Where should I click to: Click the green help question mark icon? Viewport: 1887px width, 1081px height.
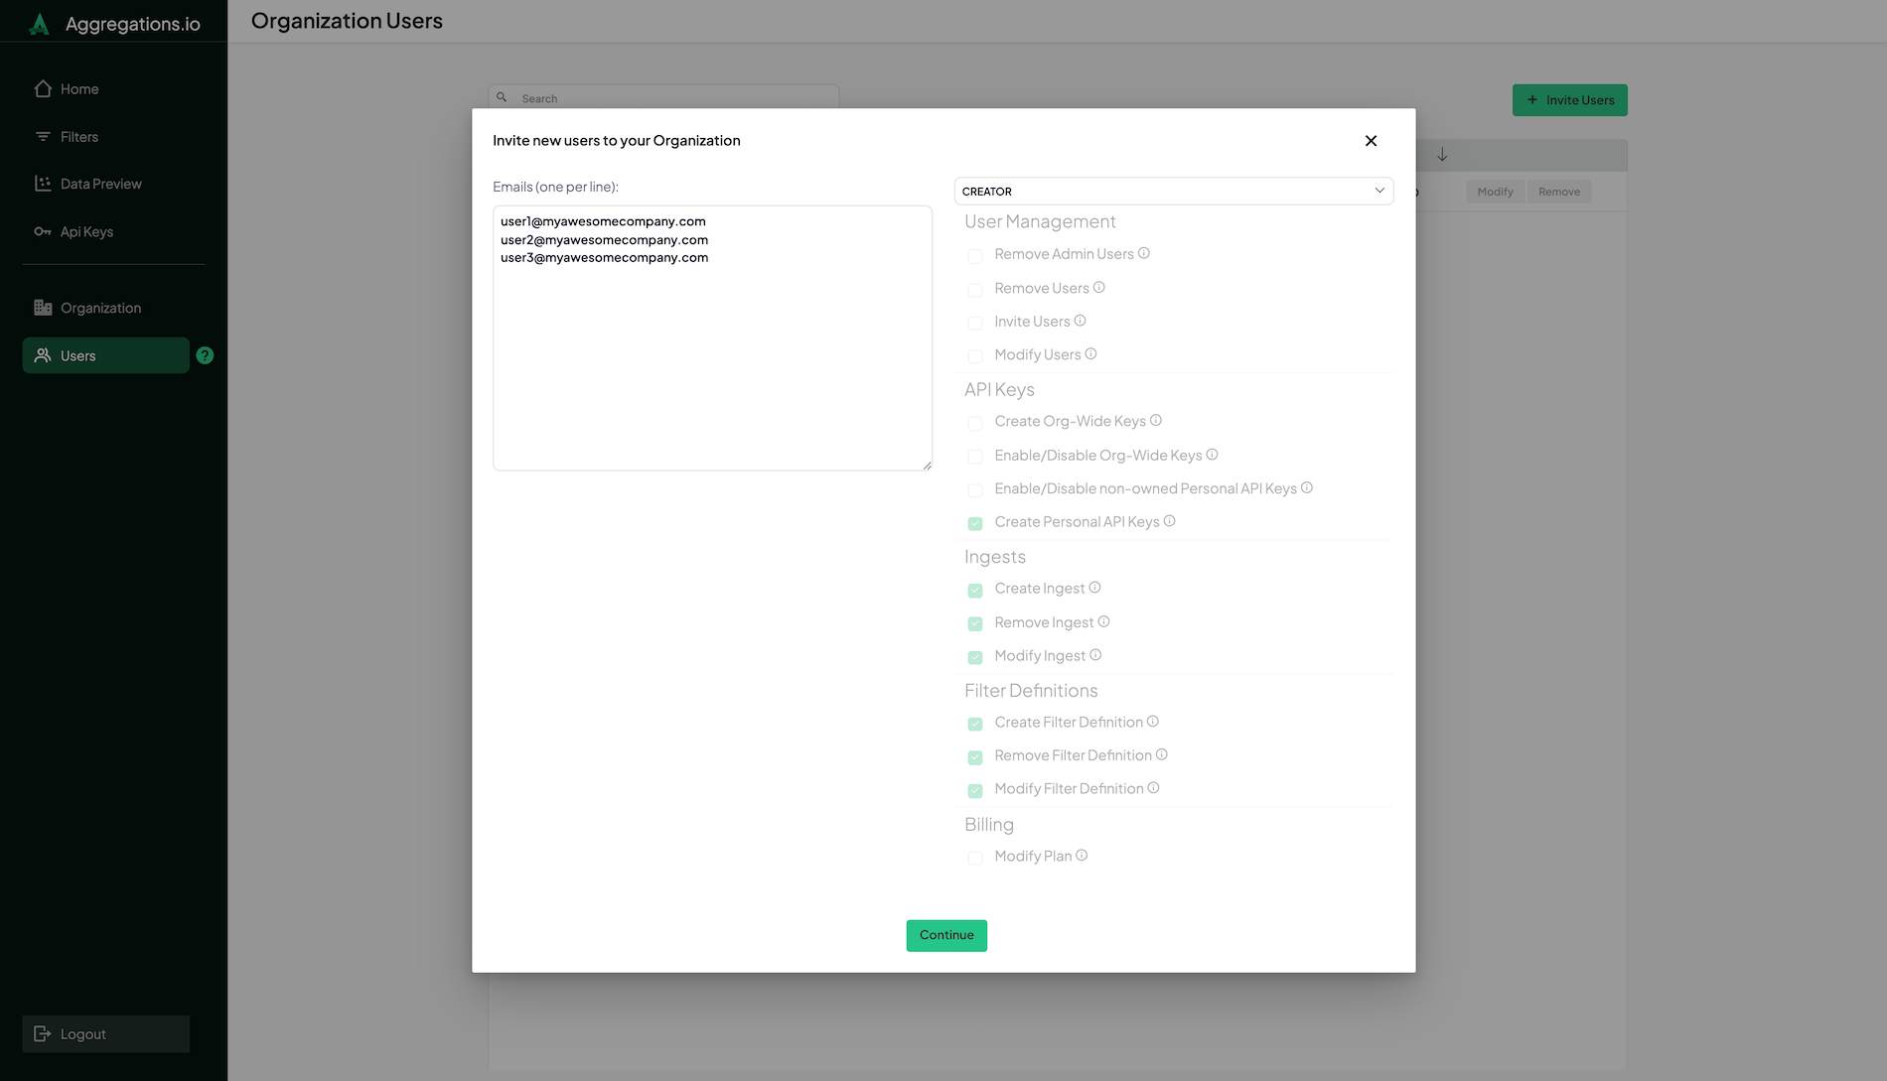[x=205, y=355]
